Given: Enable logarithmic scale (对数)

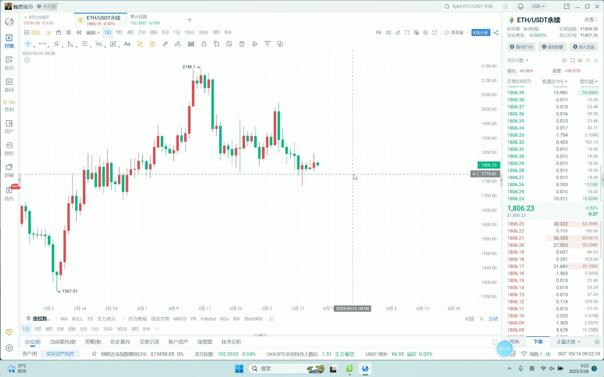Looking at the screenshot, I should coord(469,319).
